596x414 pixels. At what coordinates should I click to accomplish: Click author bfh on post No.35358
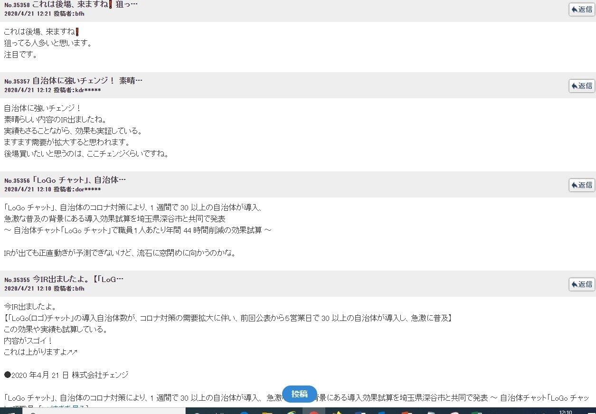(79, 14)
